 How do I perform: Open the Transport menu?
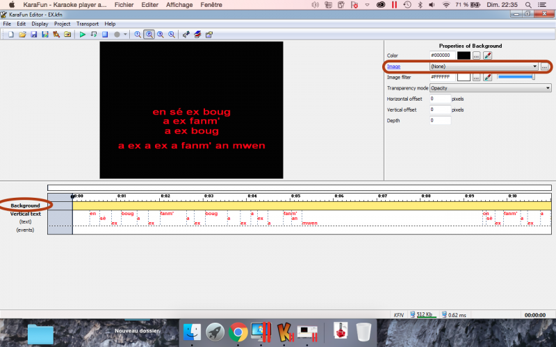point(88,24)
